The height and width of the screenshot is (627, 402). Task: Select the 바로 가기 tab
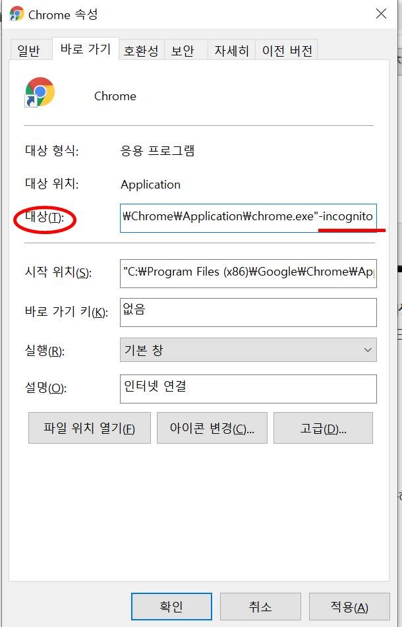click(x=86, y=49)
